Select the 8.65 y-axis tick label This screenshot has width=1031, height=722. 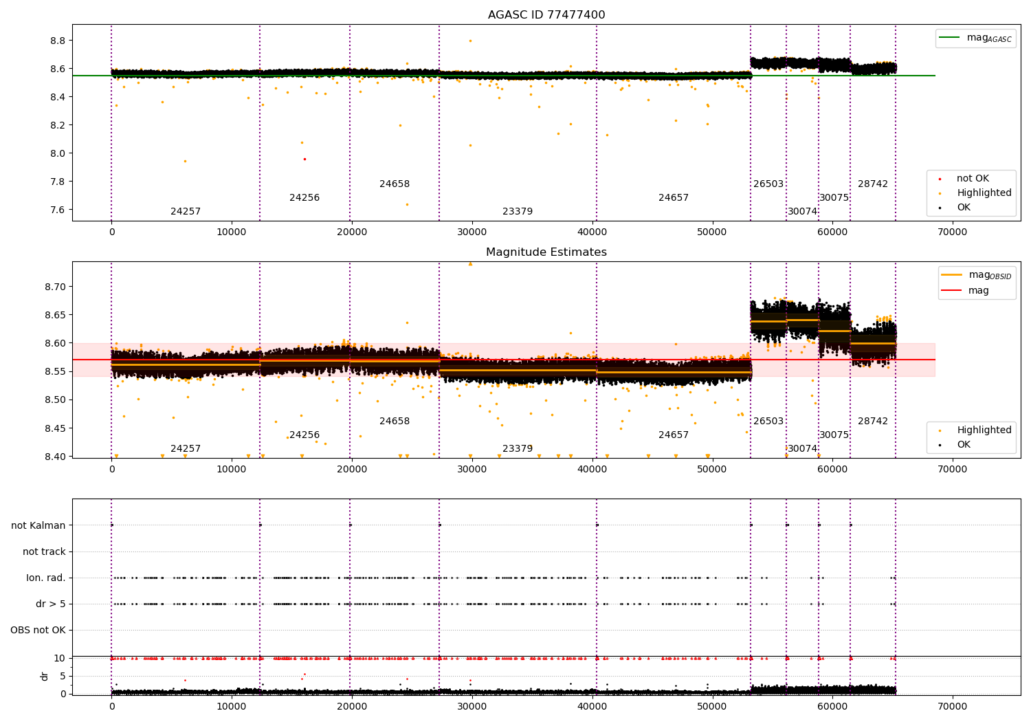pos(55,316)
